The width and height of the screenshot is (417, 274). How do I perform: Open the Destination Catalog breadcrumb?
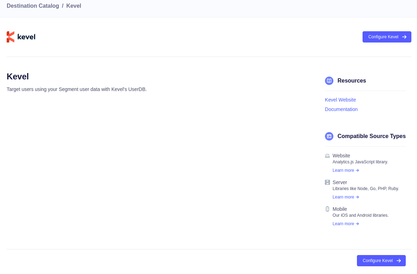tap(33, 6)
